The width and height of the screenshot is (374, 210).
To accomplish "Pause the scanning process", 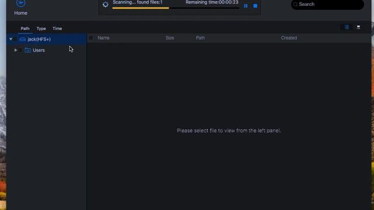I will [x=245, y=6].
